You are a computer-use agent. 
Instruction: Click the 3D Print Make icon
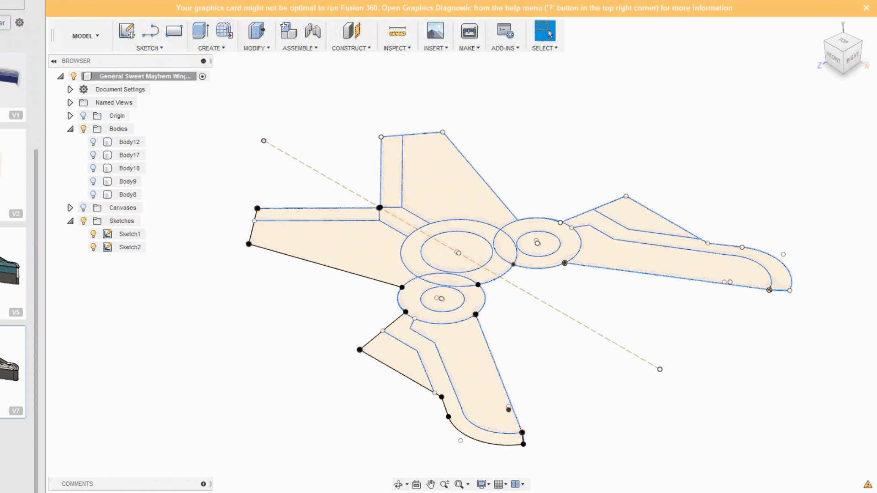click(469, 31)
